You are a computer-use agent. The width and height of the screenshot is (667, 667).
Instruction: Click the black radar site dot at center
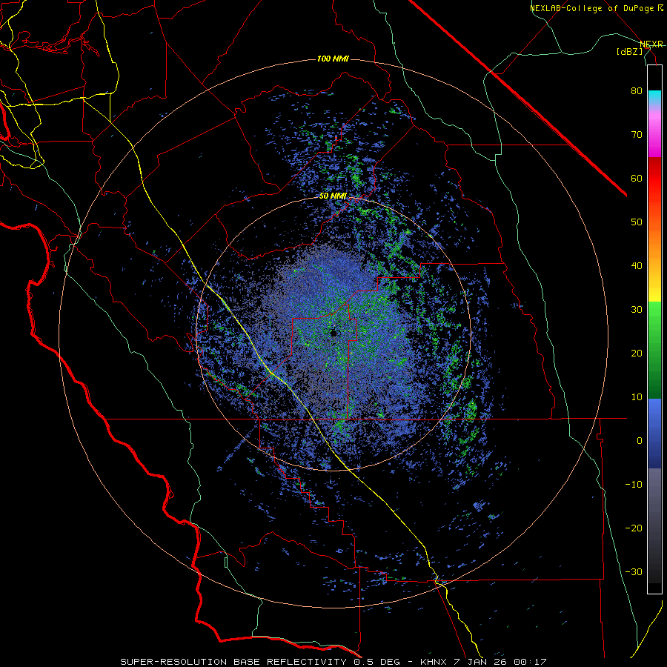click(x=333, y=333)
